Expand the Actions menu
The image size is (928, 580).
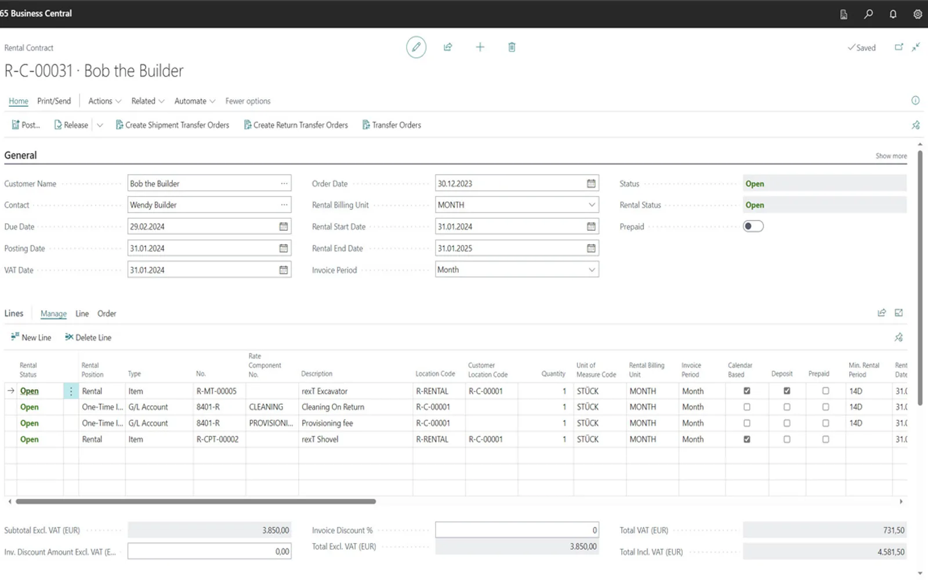[104, 101]
